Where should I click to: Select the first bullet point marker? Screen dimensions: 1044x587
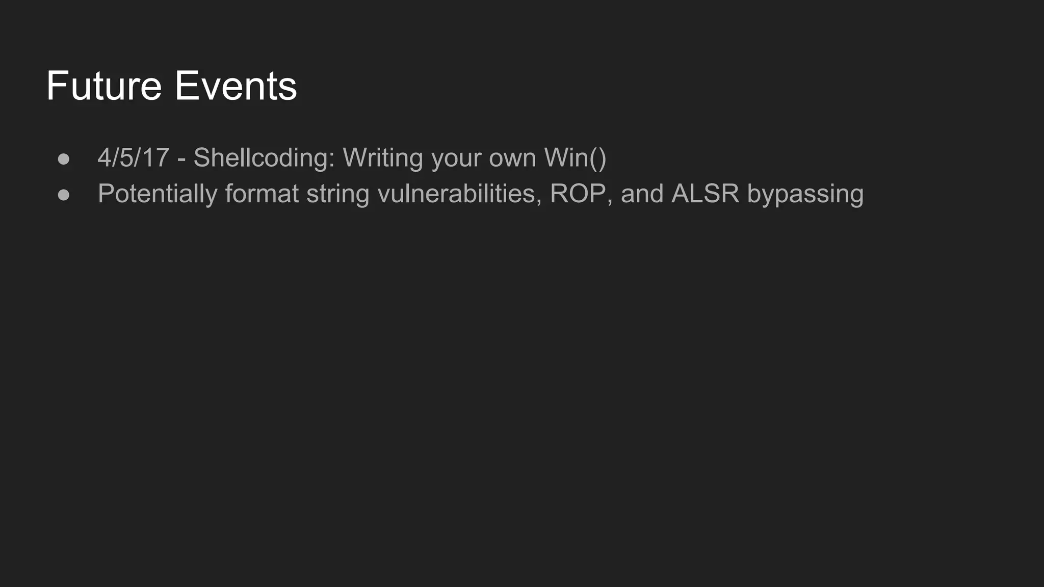64,159
